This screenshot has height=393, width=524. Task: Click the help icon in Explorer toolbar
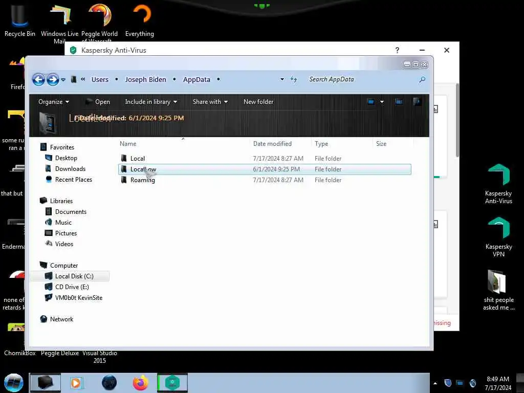417,102
